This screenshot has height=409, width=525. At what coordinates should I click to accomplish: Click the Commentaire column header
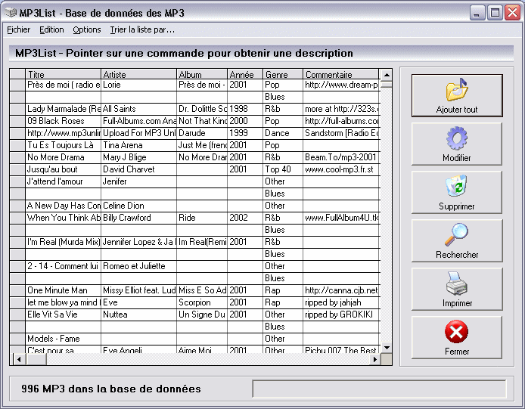pos(341,74)
